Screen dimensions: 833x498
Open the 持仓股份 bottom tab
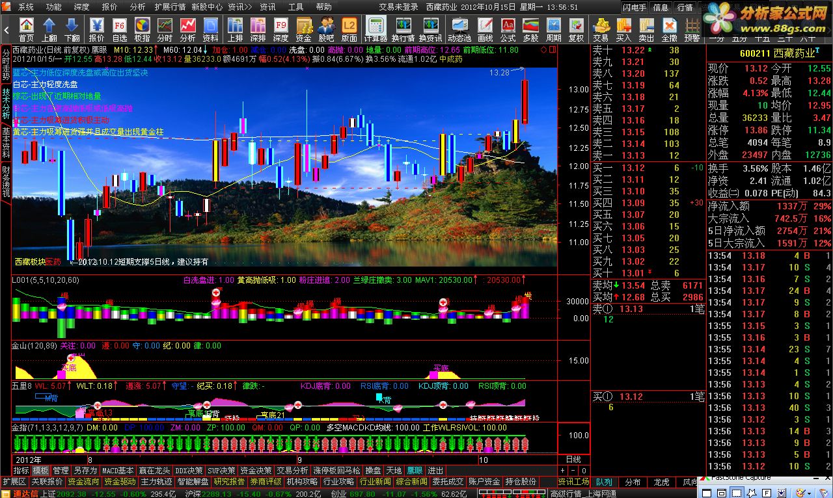[521, 482]
